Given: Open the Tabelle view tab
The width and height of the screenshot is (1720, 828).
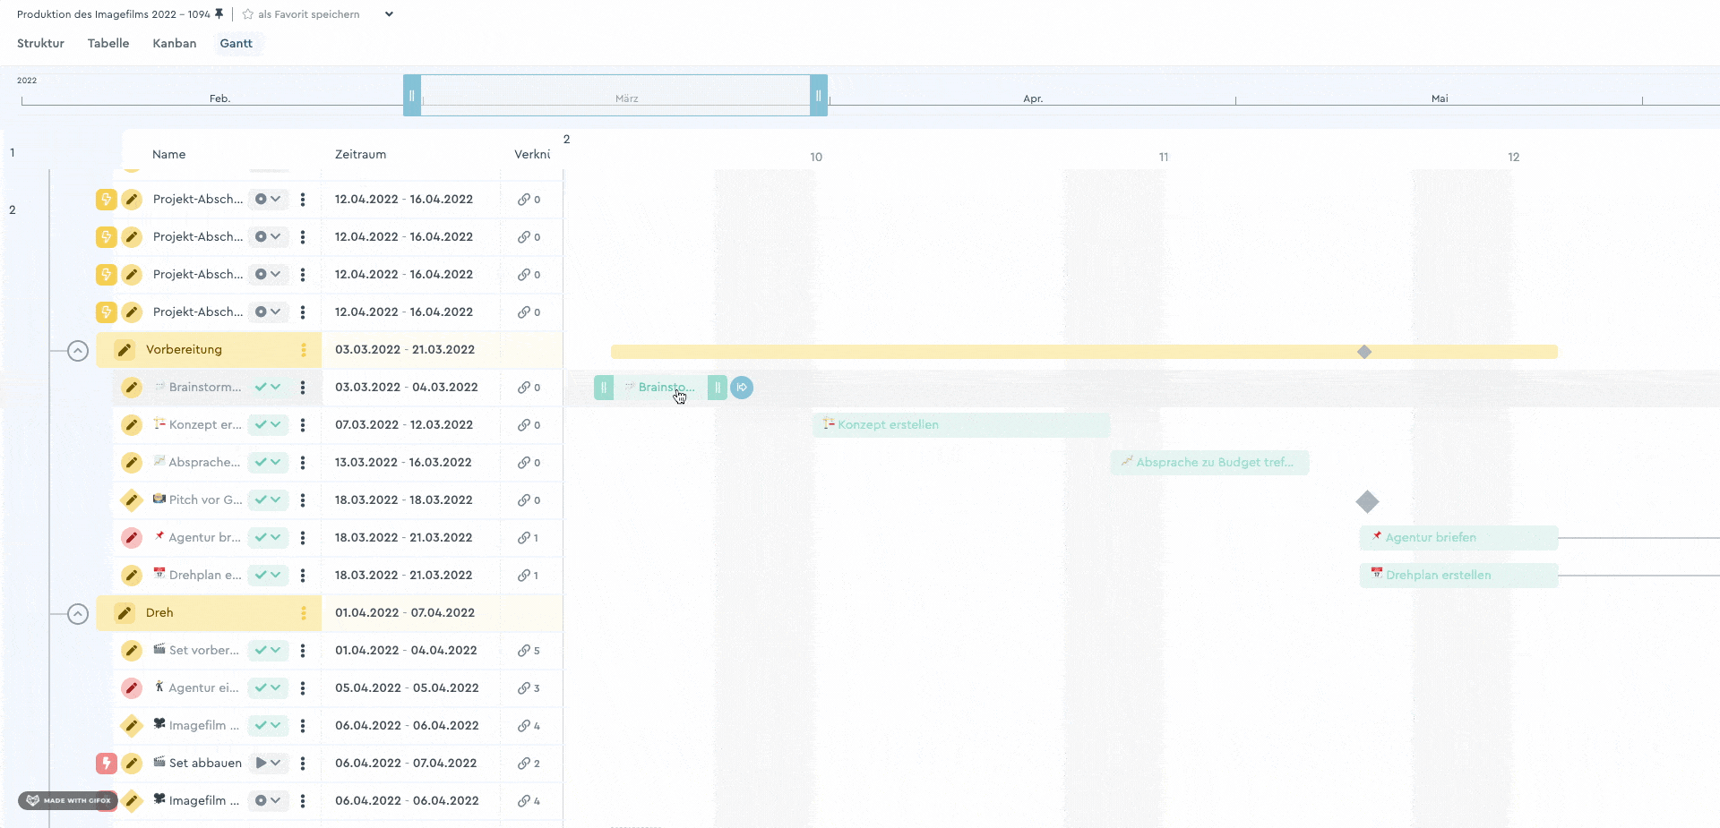Looking at the screenshot, I should (108, 43).
